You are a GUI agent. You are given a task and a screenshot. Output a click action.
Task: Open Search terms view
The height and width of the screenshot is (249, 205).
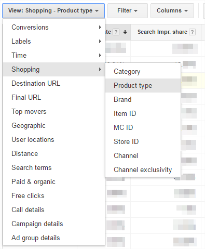pos(54,168)
